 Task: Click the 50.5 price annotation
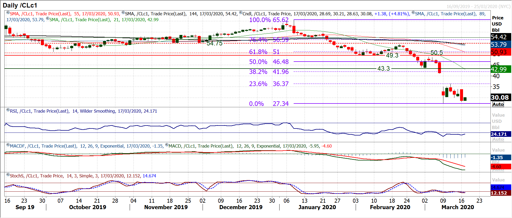[x=436, y=53]
